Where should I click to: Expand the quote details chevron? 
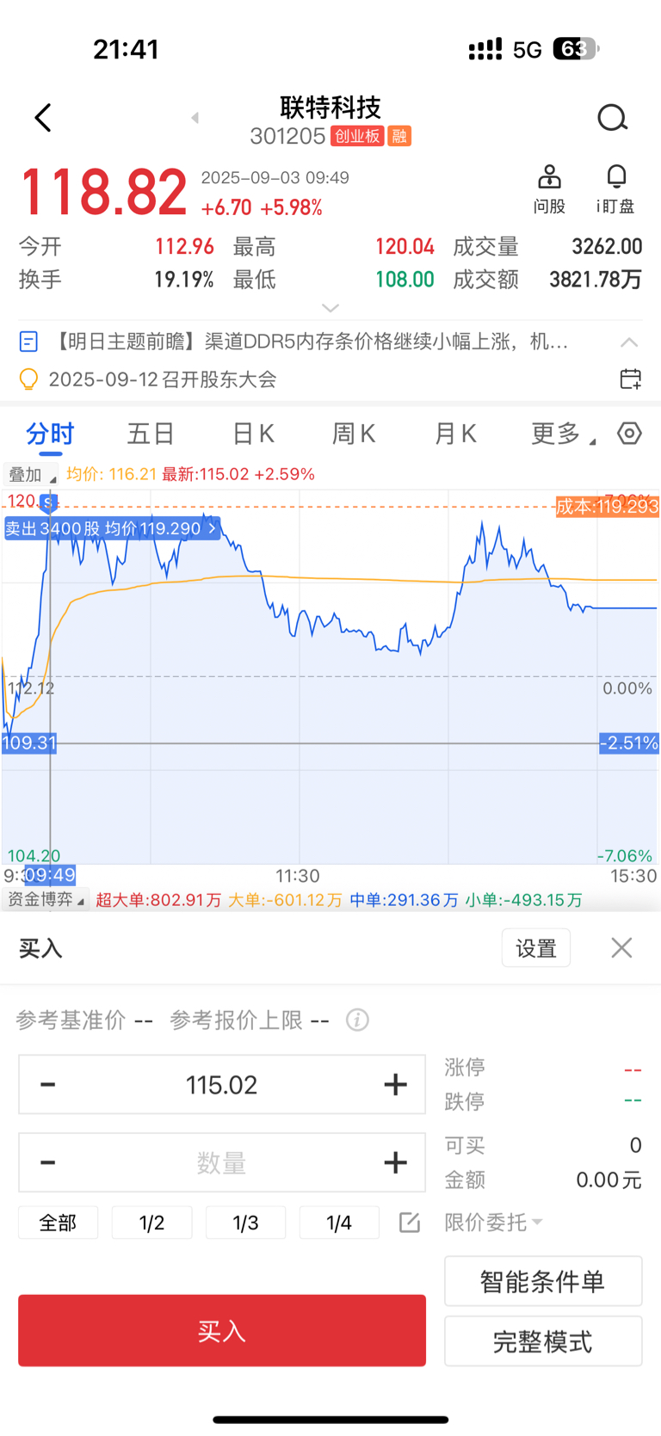[330, 307]
